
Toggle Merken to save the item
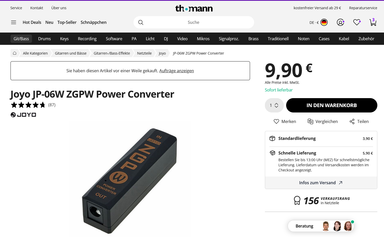coord(285,121)
